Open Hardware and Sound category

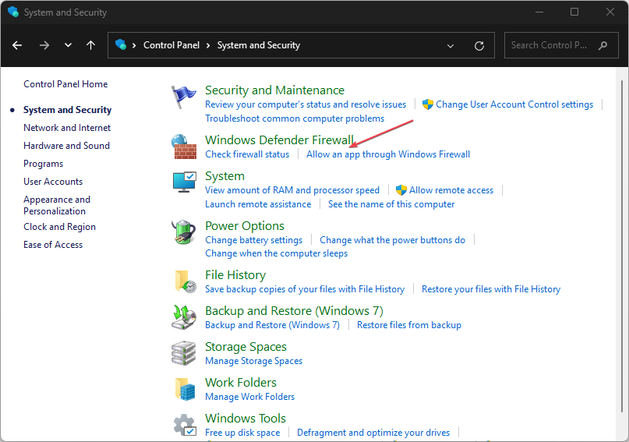(x=66, y=146)
